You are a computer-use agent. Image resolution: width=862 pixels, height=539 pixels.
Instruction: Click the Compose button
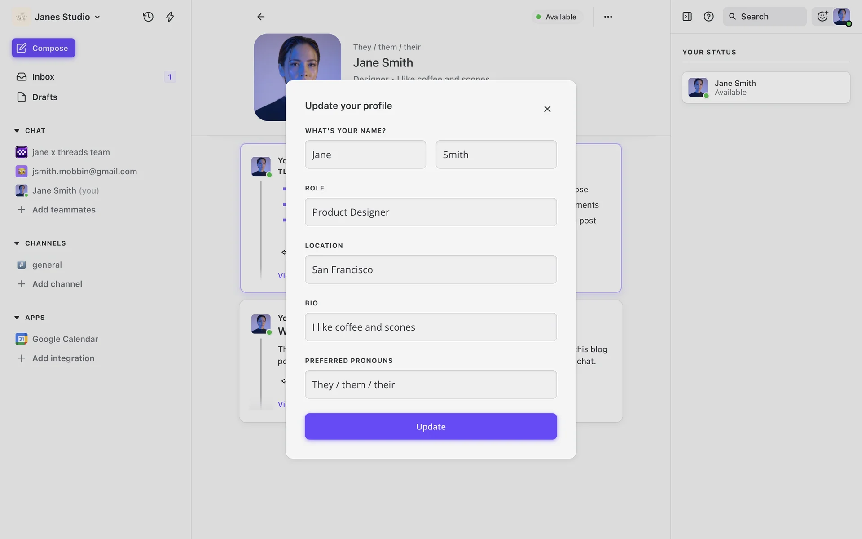click(x=44, y=48)
